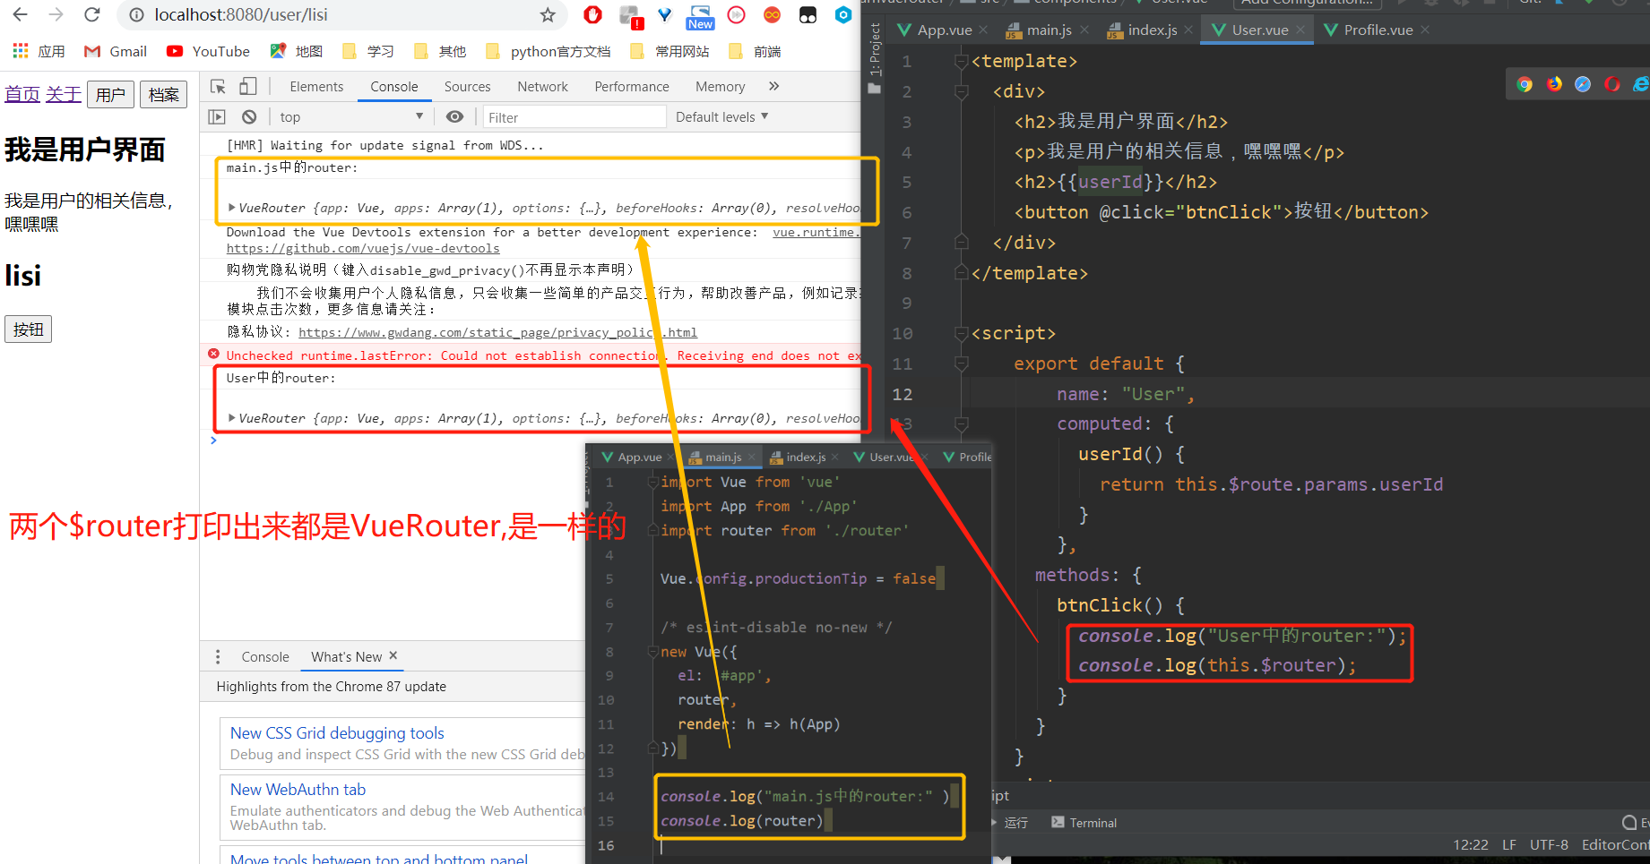Click the apps grid bookmark icon
This screenshot has width=1650, height=864.
(21, 51)
